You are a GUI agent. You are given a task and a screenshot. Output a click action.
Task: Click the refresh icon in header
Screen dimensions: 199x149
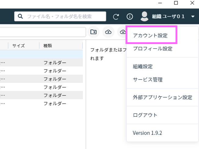[x=116, y=17]
